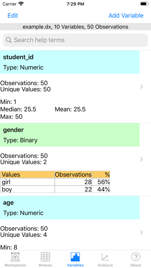Viewport: 151px width, 268px height.
Task: Expand student_id details chevron
Action: click(141, 87)
